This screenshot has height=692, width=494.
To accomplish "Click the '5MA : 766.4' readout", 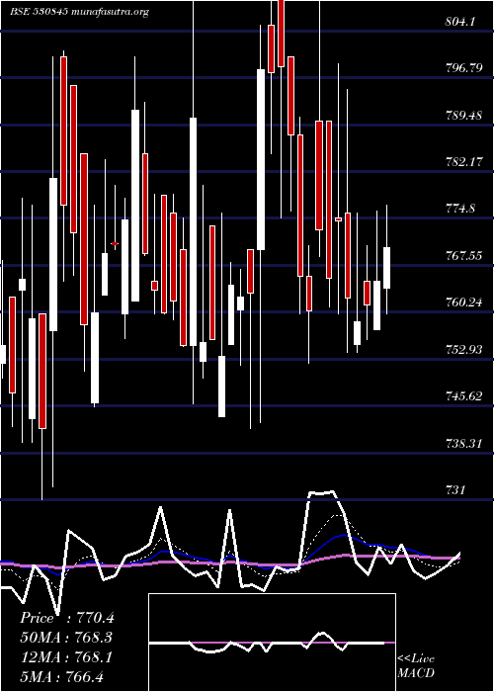I will (62, 676).
